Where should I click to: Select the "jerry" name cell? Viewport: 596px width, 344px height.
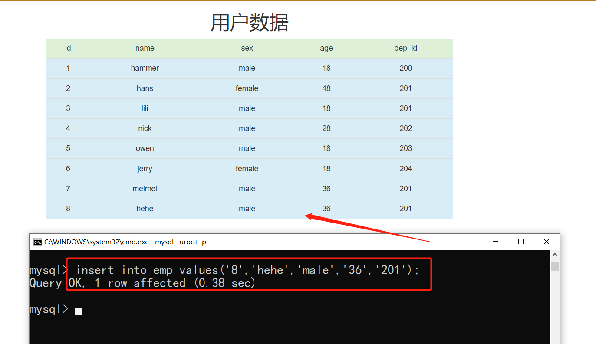pyautogui.click(x=145, y=169)
